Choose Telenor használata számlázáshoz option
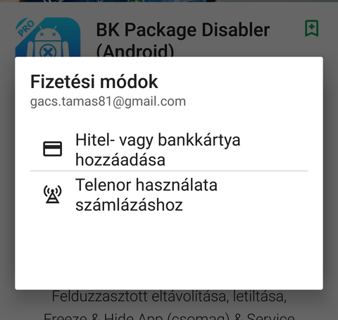This screenshot has height=320, width=338. click(169, 195)
